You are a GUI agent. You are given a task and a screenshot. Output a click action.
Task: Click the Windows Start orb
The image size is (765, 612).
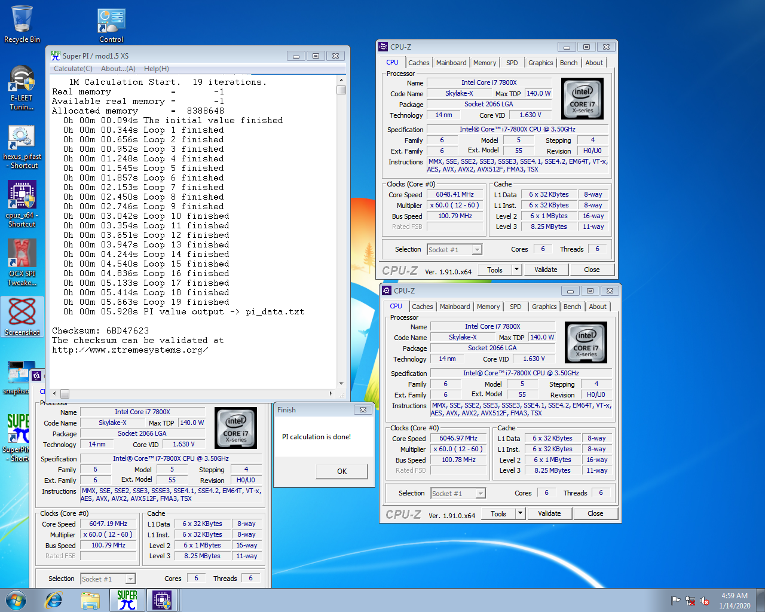(x=16, y=599)
